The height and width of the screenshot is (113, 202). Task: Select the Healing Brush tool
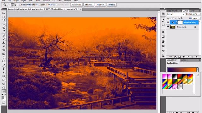pyautogui.click(x=3, y=36)
